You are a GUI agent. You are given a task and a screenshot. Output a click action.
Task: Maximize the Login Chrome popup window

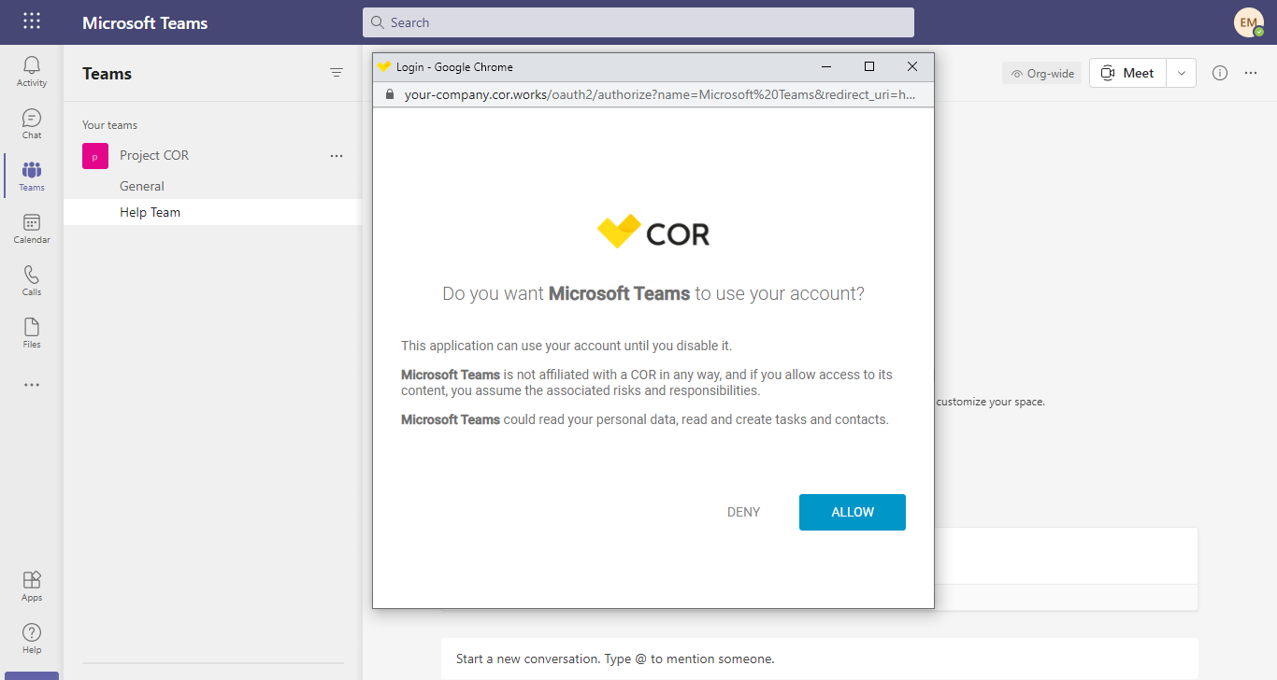click(869, 66)
